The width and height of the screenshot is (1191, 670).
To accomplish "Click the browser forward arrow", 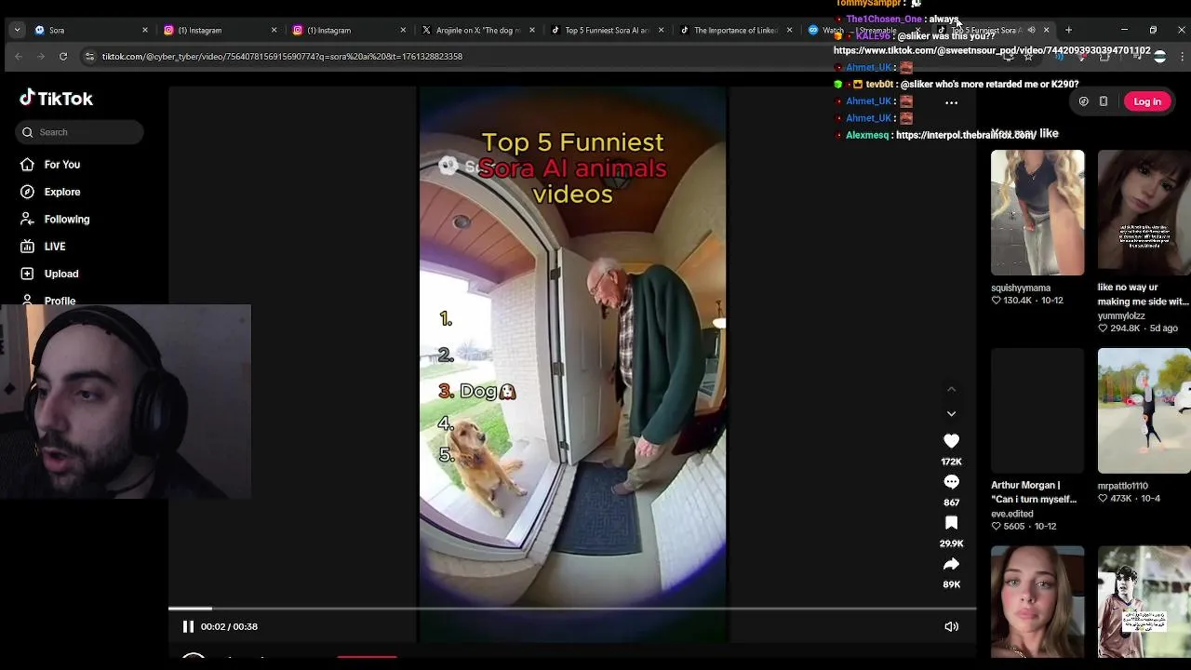I will pos(40,56).
